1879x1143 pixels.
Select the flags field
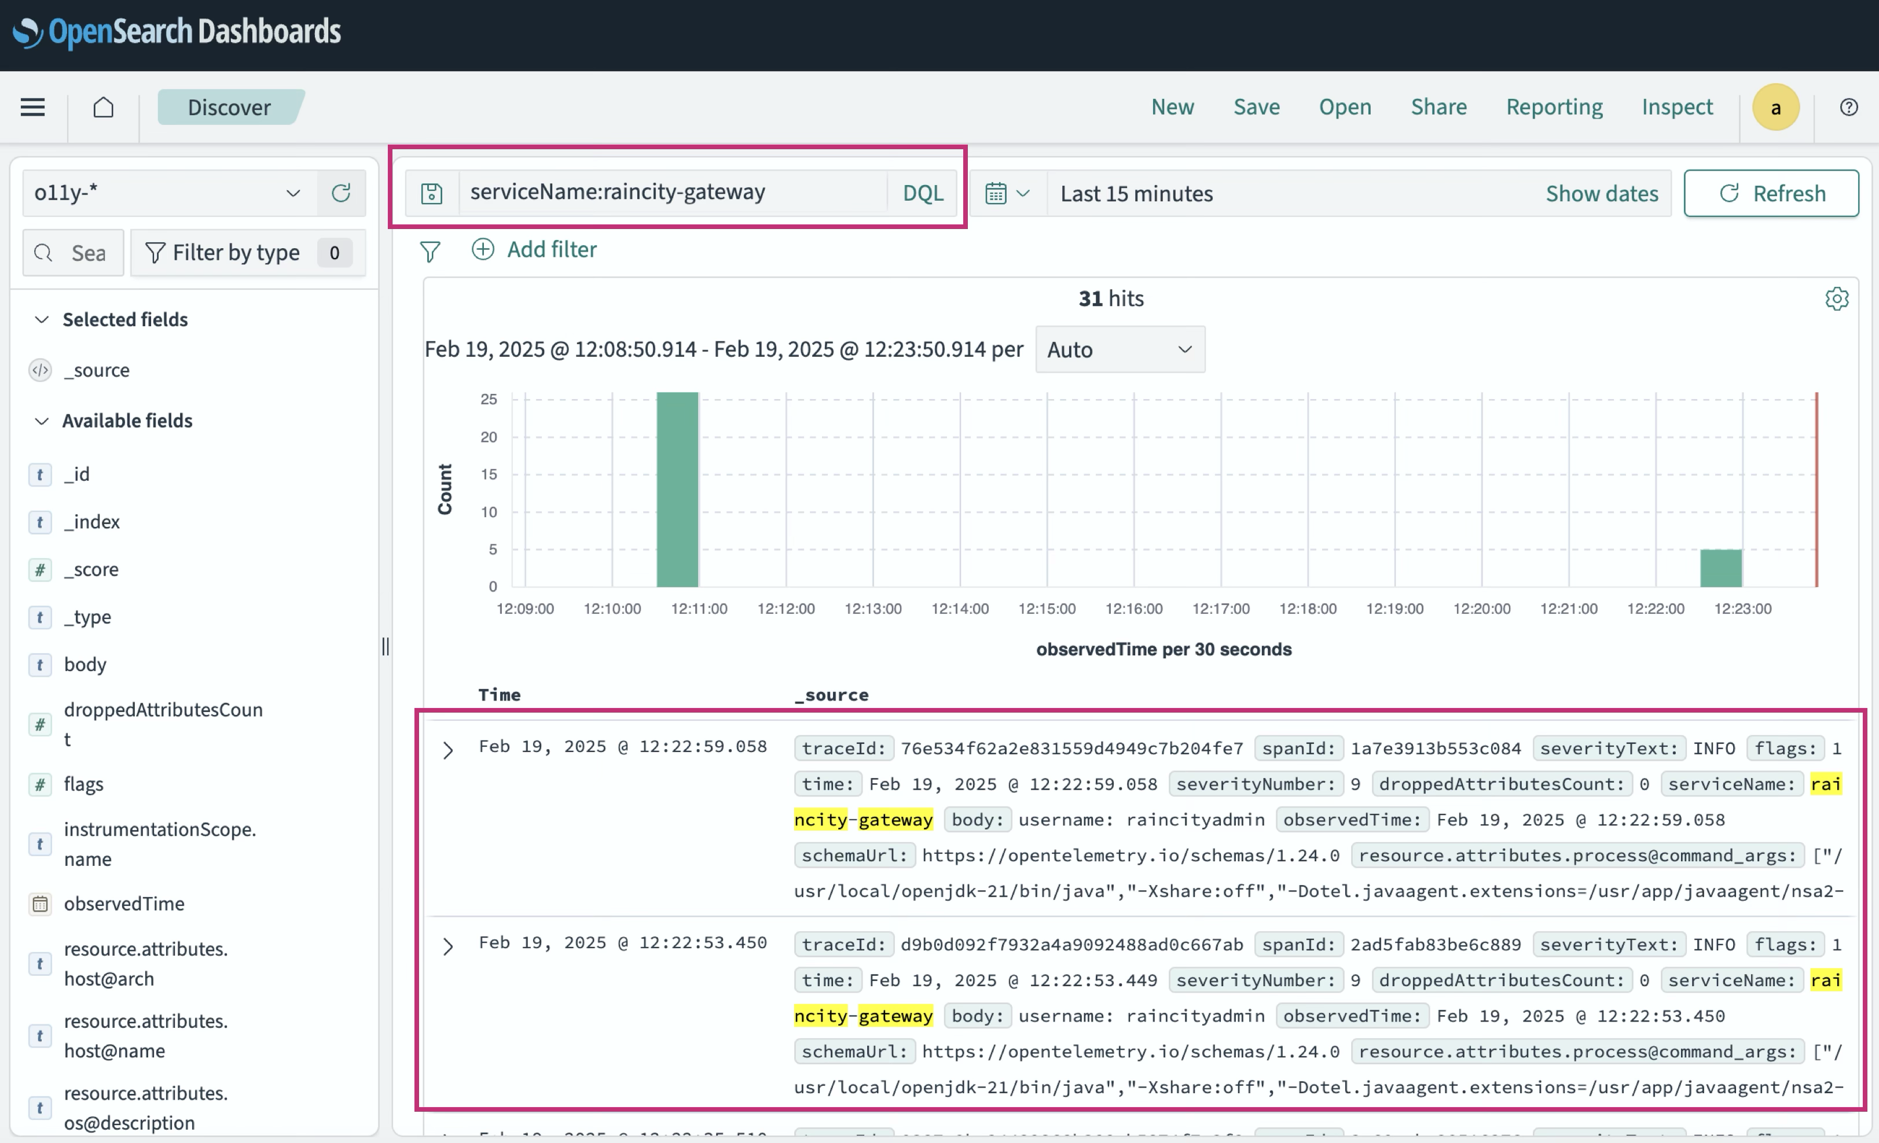coord(84,785)
